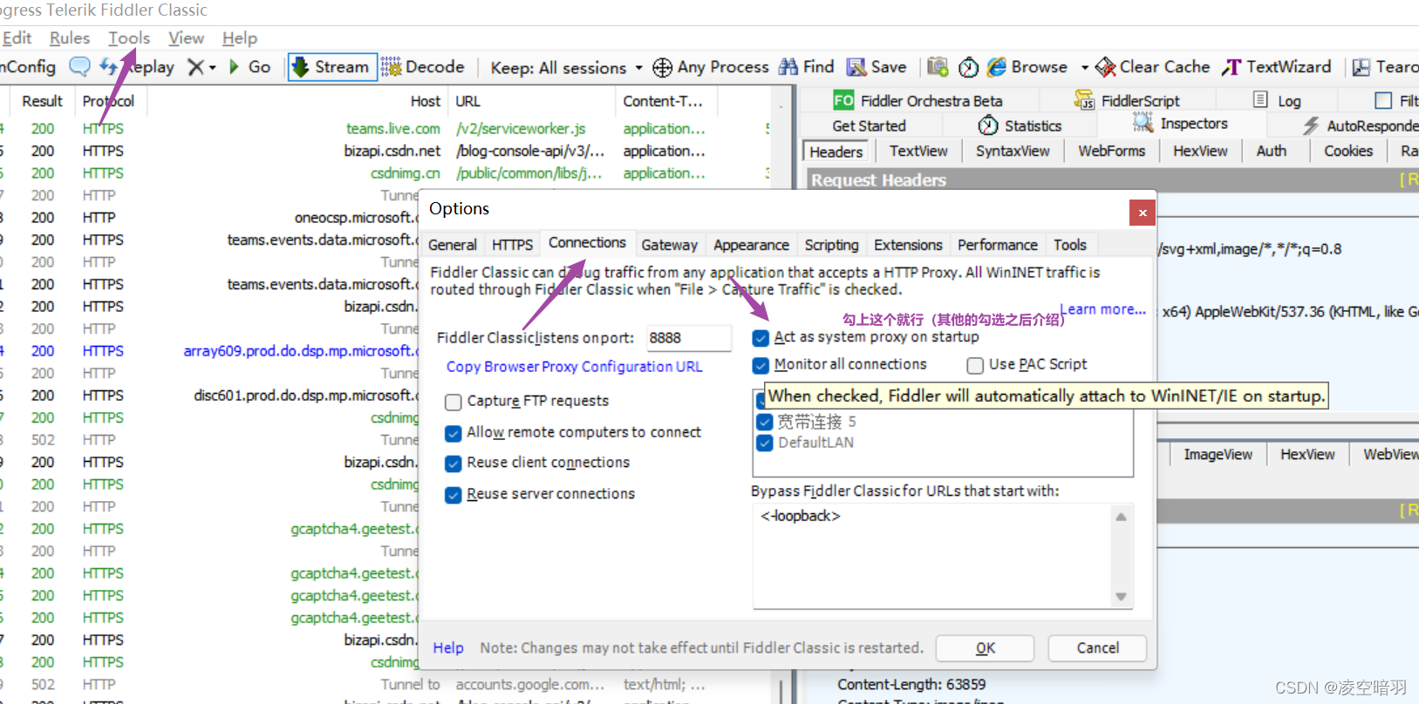Click the comment speech bubble toolbar icon
The image size is (1419, 704).
click(79, 67)
